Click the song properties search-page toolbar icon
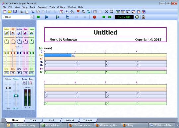179x128 pixels. 61,12
